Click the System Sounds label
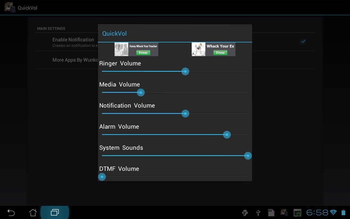 click(x=121, y=148)
